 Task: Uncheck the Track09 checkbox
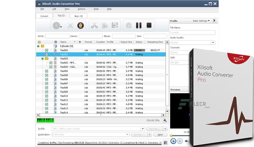point(47,92)
